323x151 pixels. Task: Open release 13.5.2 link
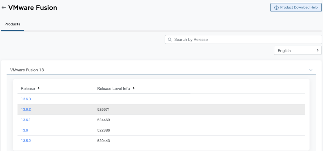(x=26, y=141)
